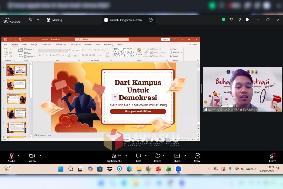Viewport: 283px width, 189px height.
Task: Toggle Underline formatting in PowerPoint
Action: (47, 55)
